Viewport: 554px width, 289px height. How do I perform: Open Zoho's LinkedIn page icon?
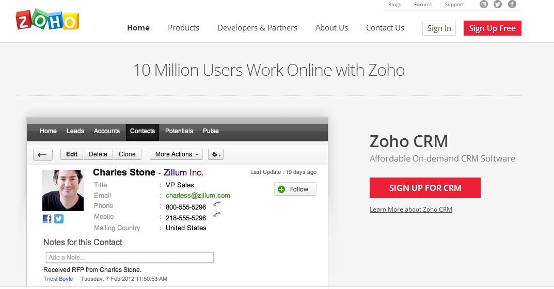(x=483, y=5)
